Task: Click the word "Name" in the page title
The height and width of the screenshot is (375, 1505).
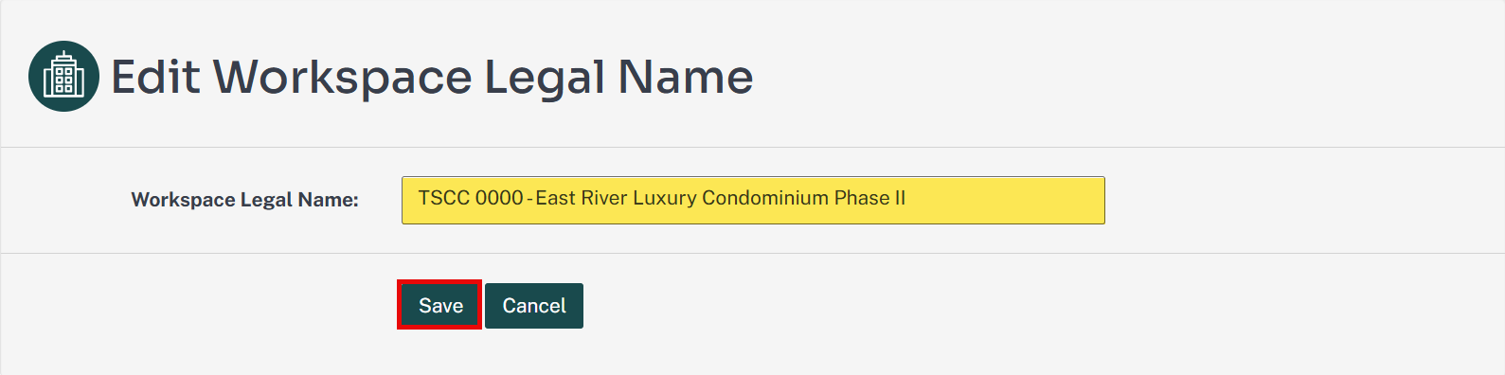Action: coord(686,77)
